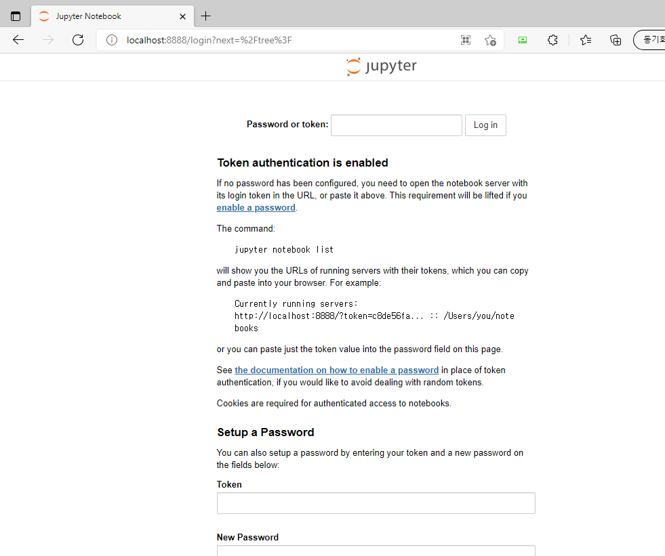Click the sync profile button

[x=649, y=40]
